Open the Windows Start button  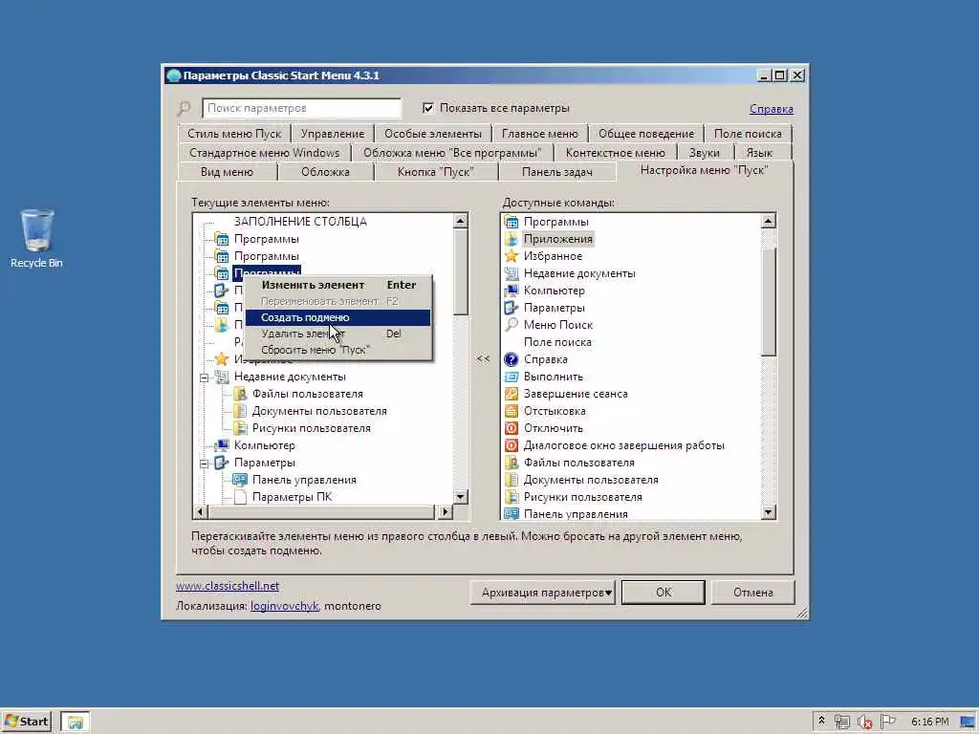pos(26,722)
